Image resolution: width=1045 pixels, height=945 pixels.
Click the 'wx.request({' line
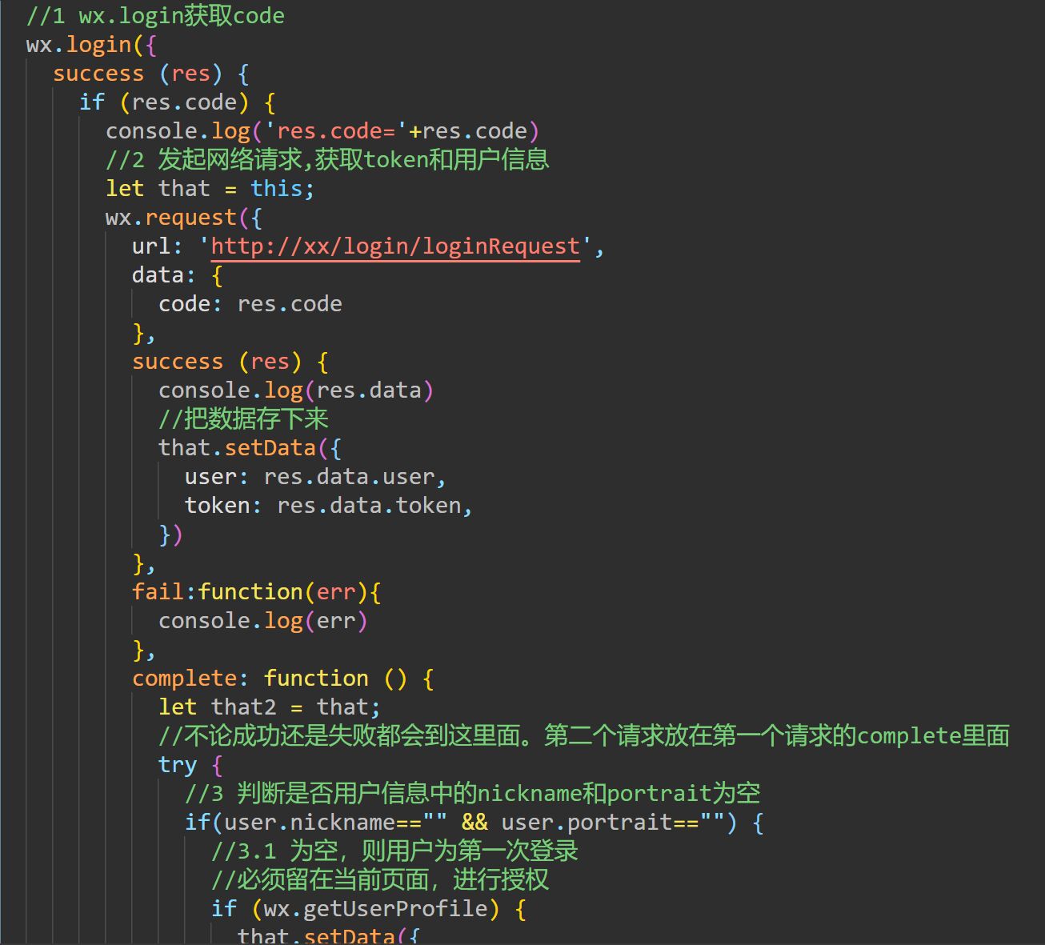[x=184, y=218]
